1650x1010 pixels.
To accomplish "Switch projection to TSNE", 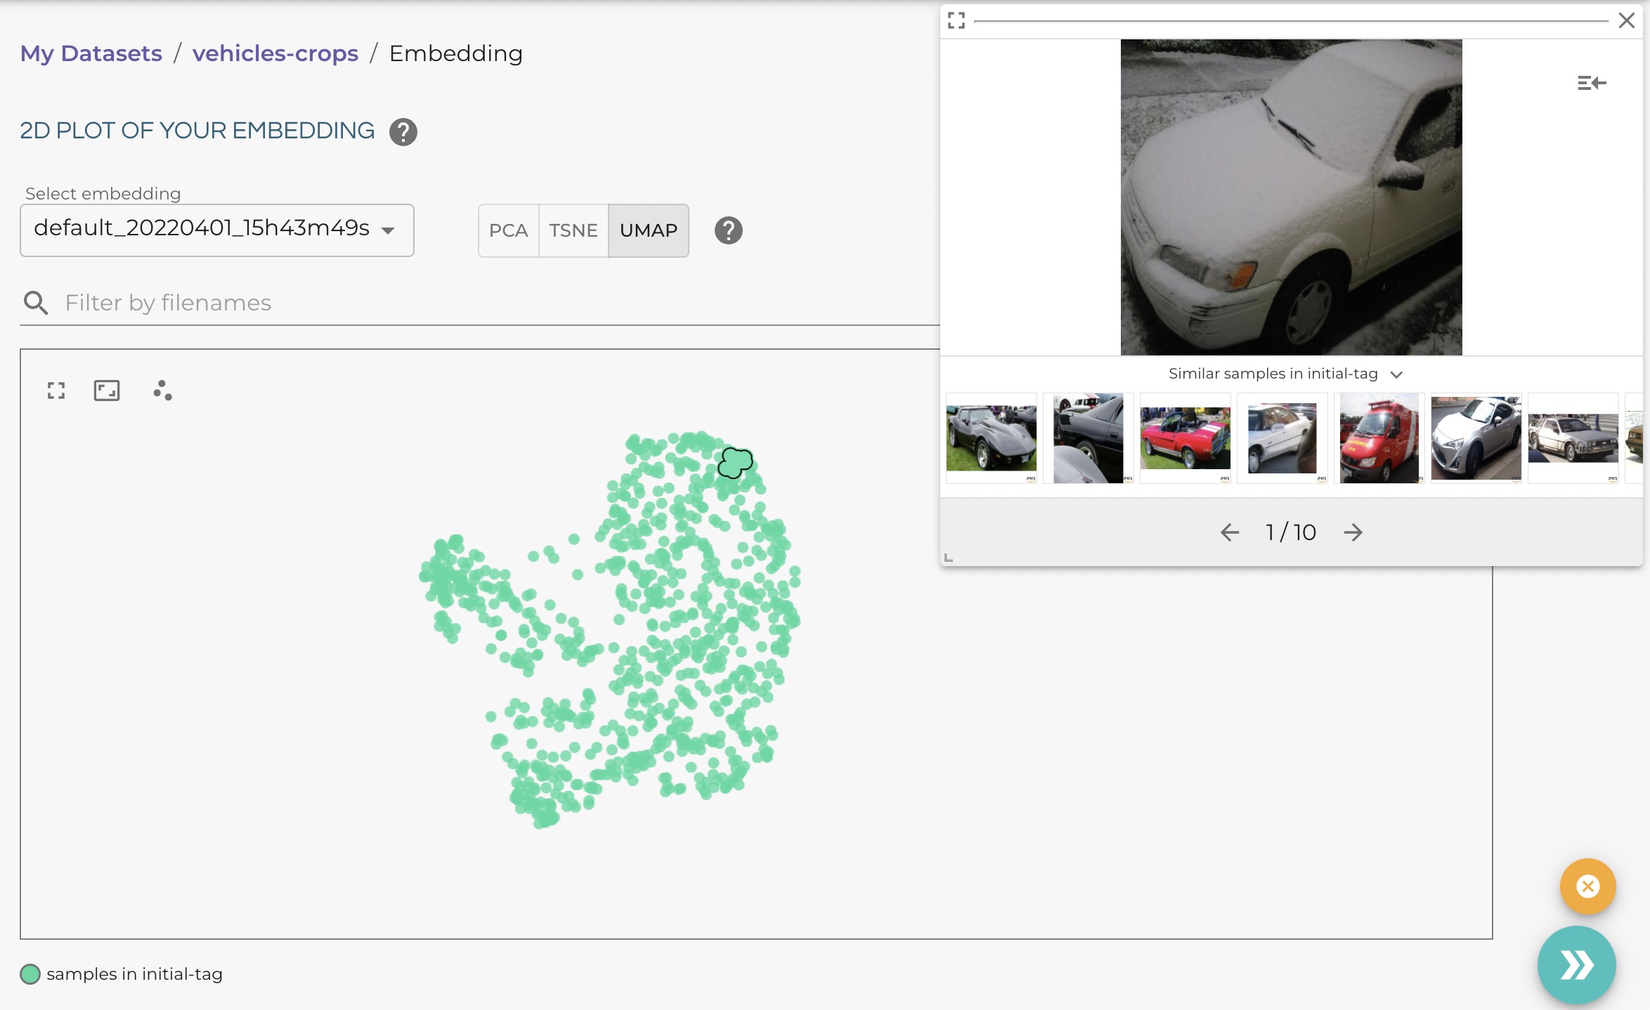I will tap(573, 230).
